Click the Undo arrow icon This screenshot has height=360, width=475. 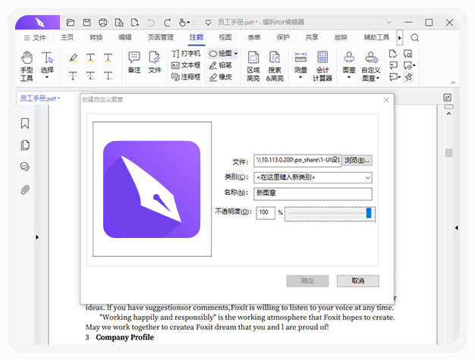click(151, 23)
